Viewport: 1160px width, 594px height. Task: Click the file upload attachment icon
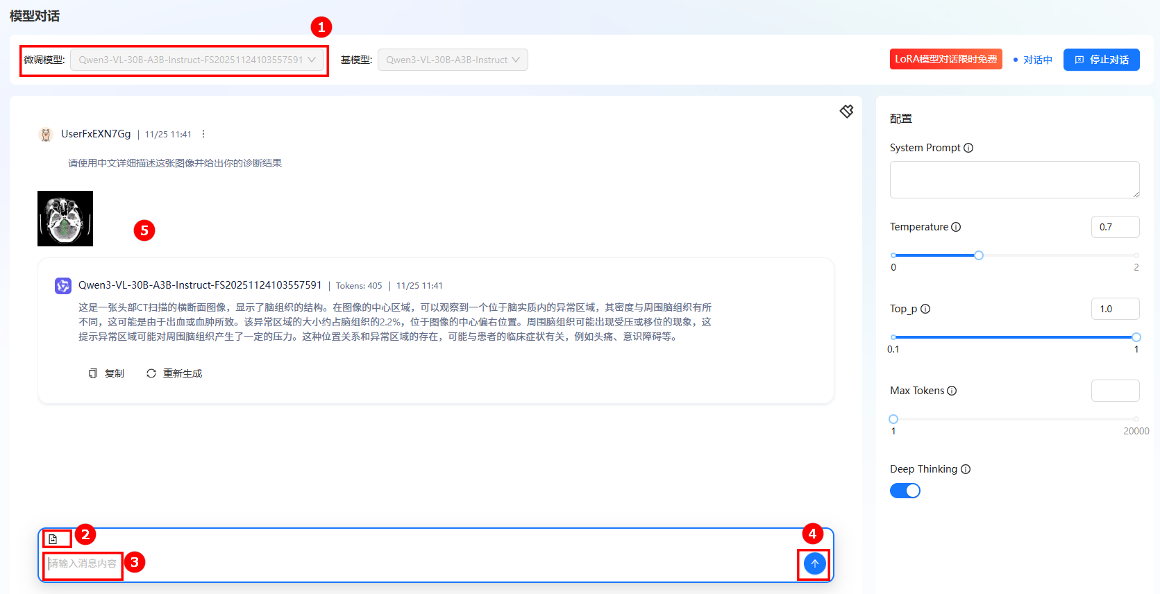53,539
